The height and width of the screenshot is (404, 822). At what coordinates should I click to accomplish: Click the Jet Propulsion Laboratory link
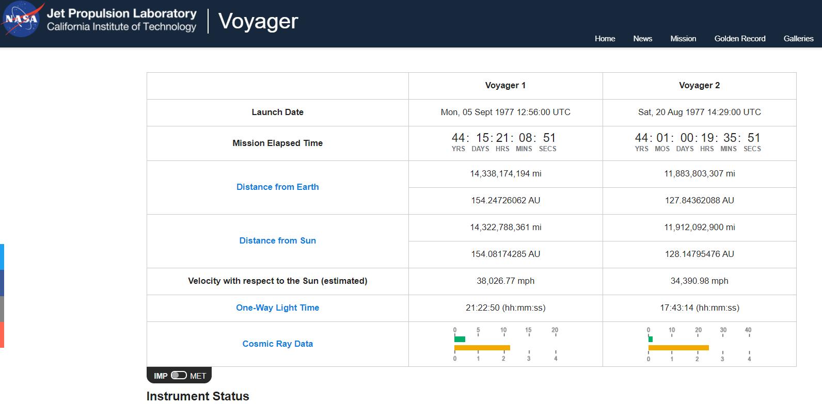[122, 13]
